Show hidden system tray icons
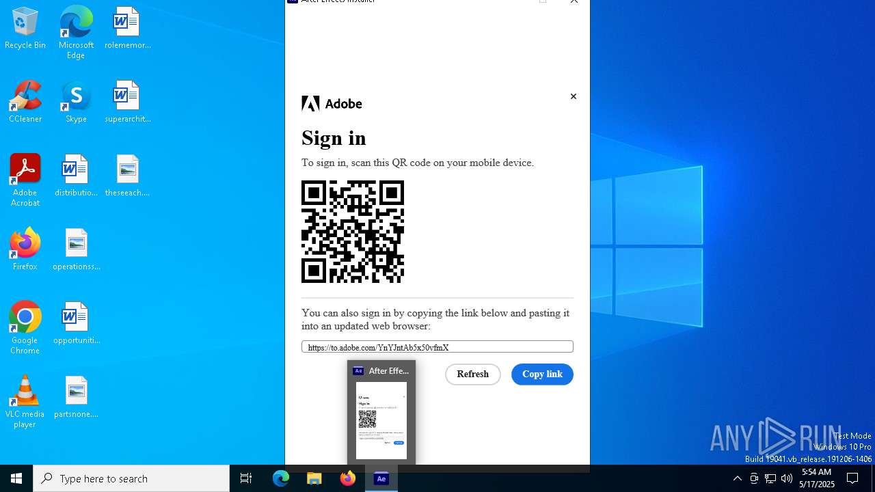 point(738,478)
